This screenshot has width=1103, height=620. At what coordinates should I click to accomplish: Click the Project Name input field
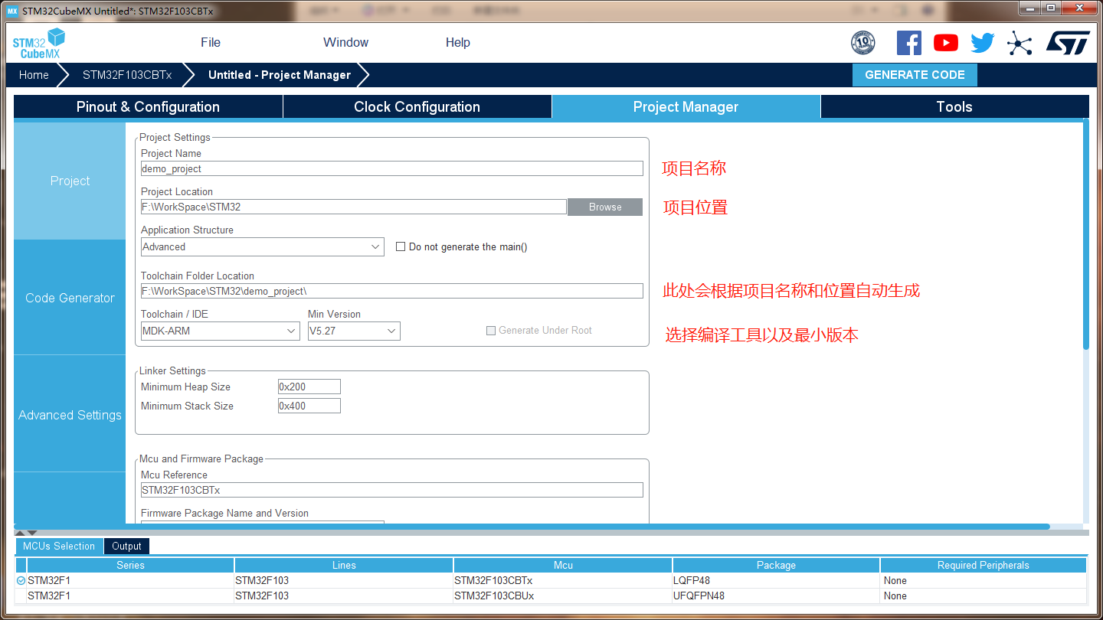tap(392, 168)
